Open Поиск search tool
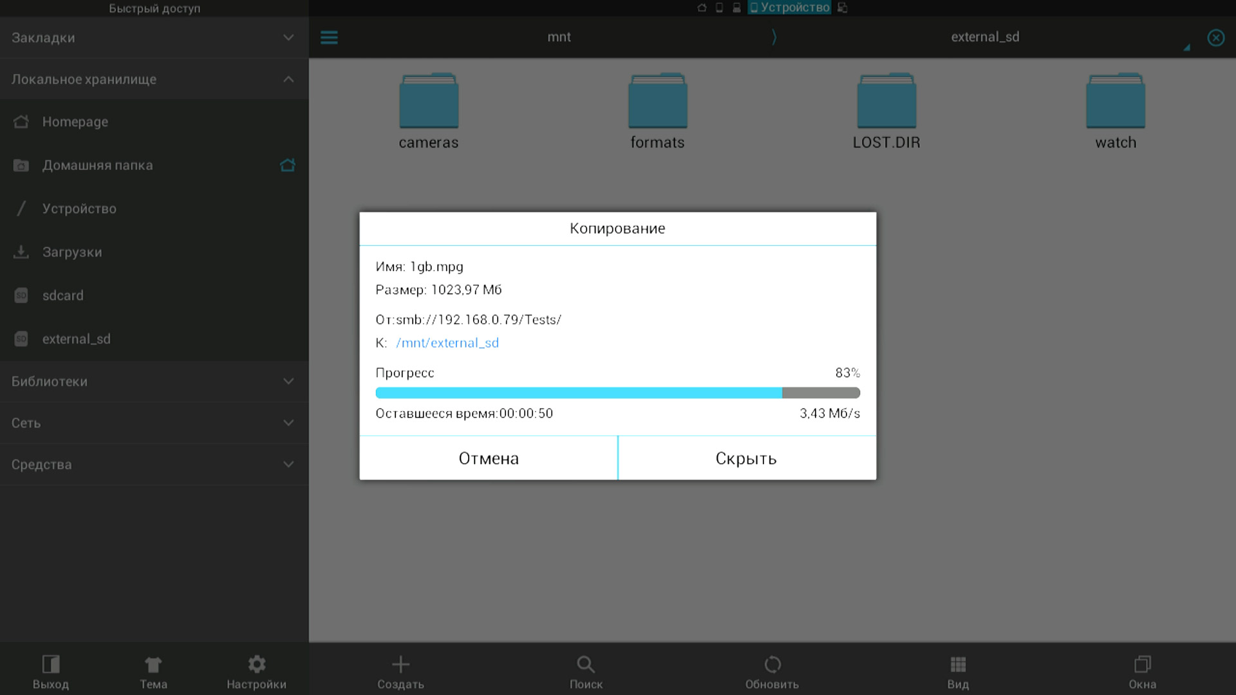The width and height of the screenshot is (1236, 695). point(586,664)
